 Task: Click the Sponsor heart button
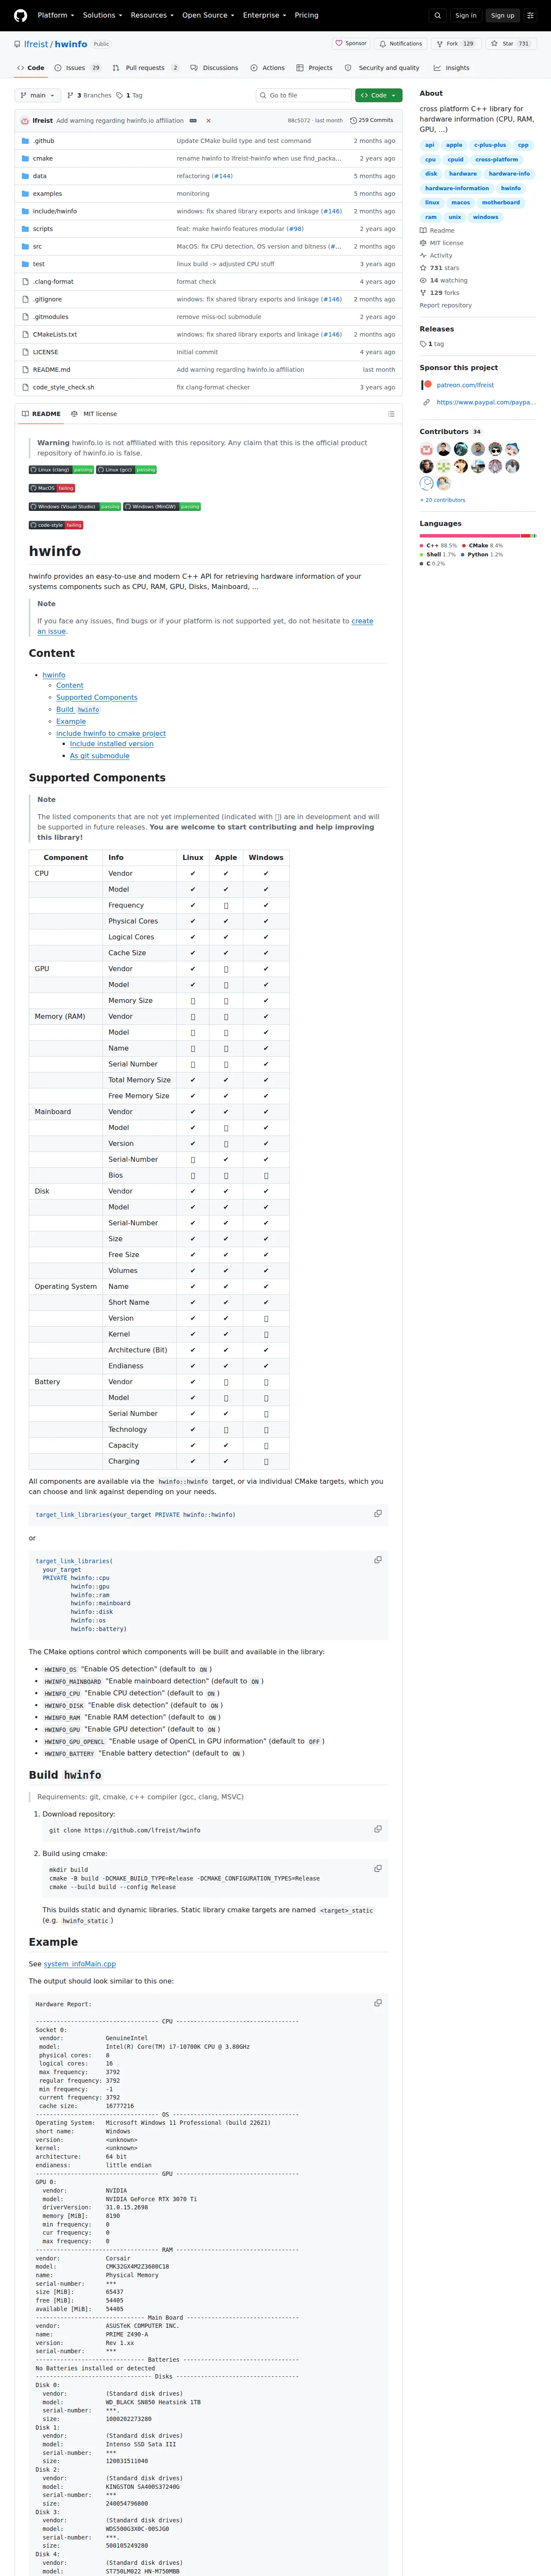[x=351, y=44]
